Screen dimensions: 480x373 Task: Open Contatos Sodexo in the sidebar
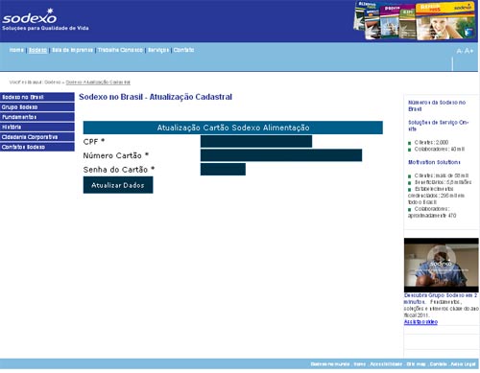(37, 147)
